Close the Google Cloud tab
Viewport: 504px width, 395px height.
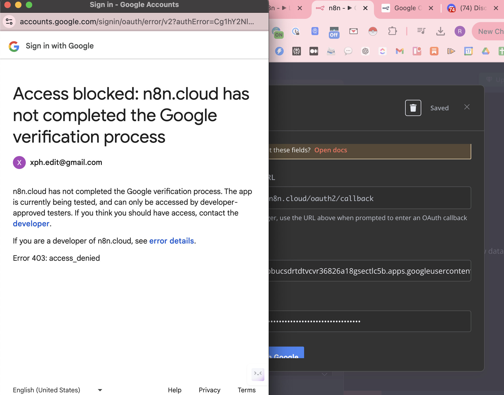pos(431,8)
